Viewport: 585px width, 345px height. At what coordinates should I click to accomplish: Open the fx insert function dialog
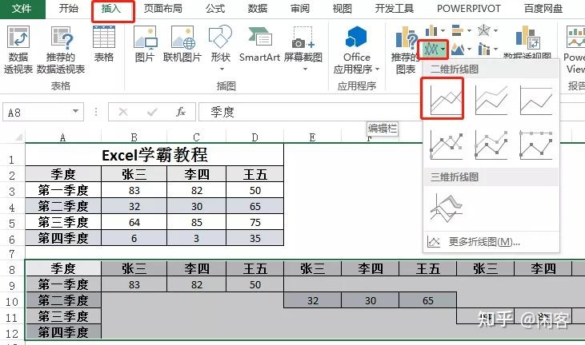181,112
